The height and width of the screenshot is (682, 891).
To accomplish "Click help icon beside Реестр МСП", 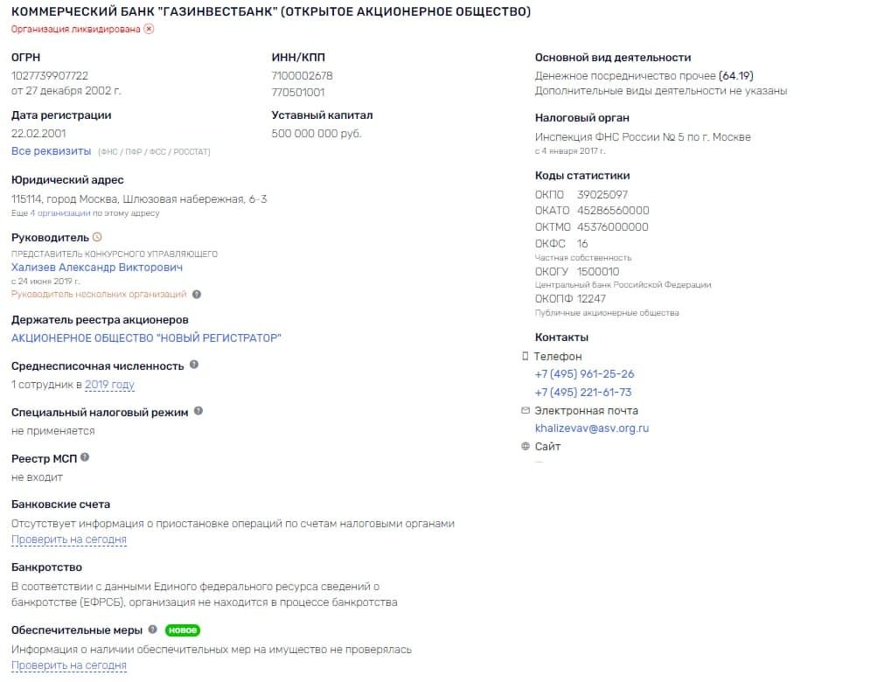I will (85, 457).
